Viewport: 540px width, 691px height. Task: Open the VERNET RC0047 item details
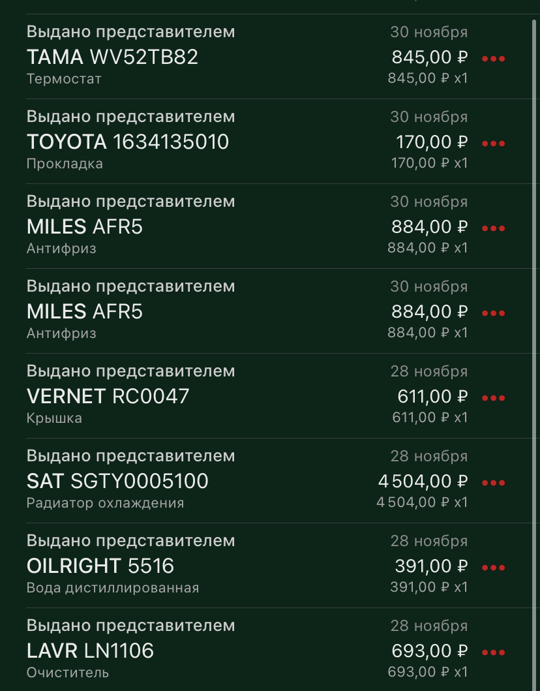[108, 397]
